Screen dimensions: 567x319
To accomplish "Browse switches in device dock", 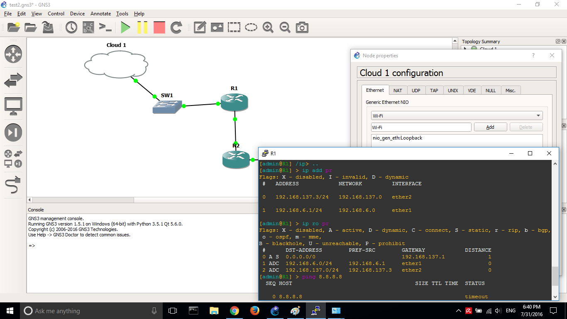I will tap(13, 81).
